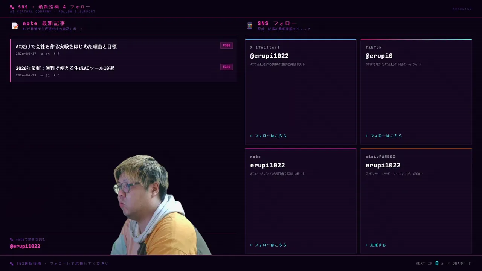Click フォローはこちら in the TikTok card
The image size is (482, 271).
point(384,136)
